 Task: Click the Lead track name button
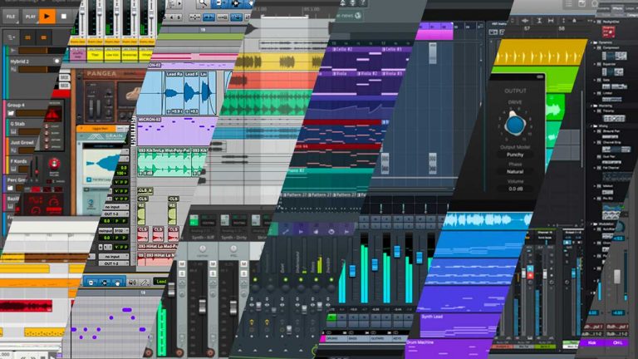pos(161,282)
